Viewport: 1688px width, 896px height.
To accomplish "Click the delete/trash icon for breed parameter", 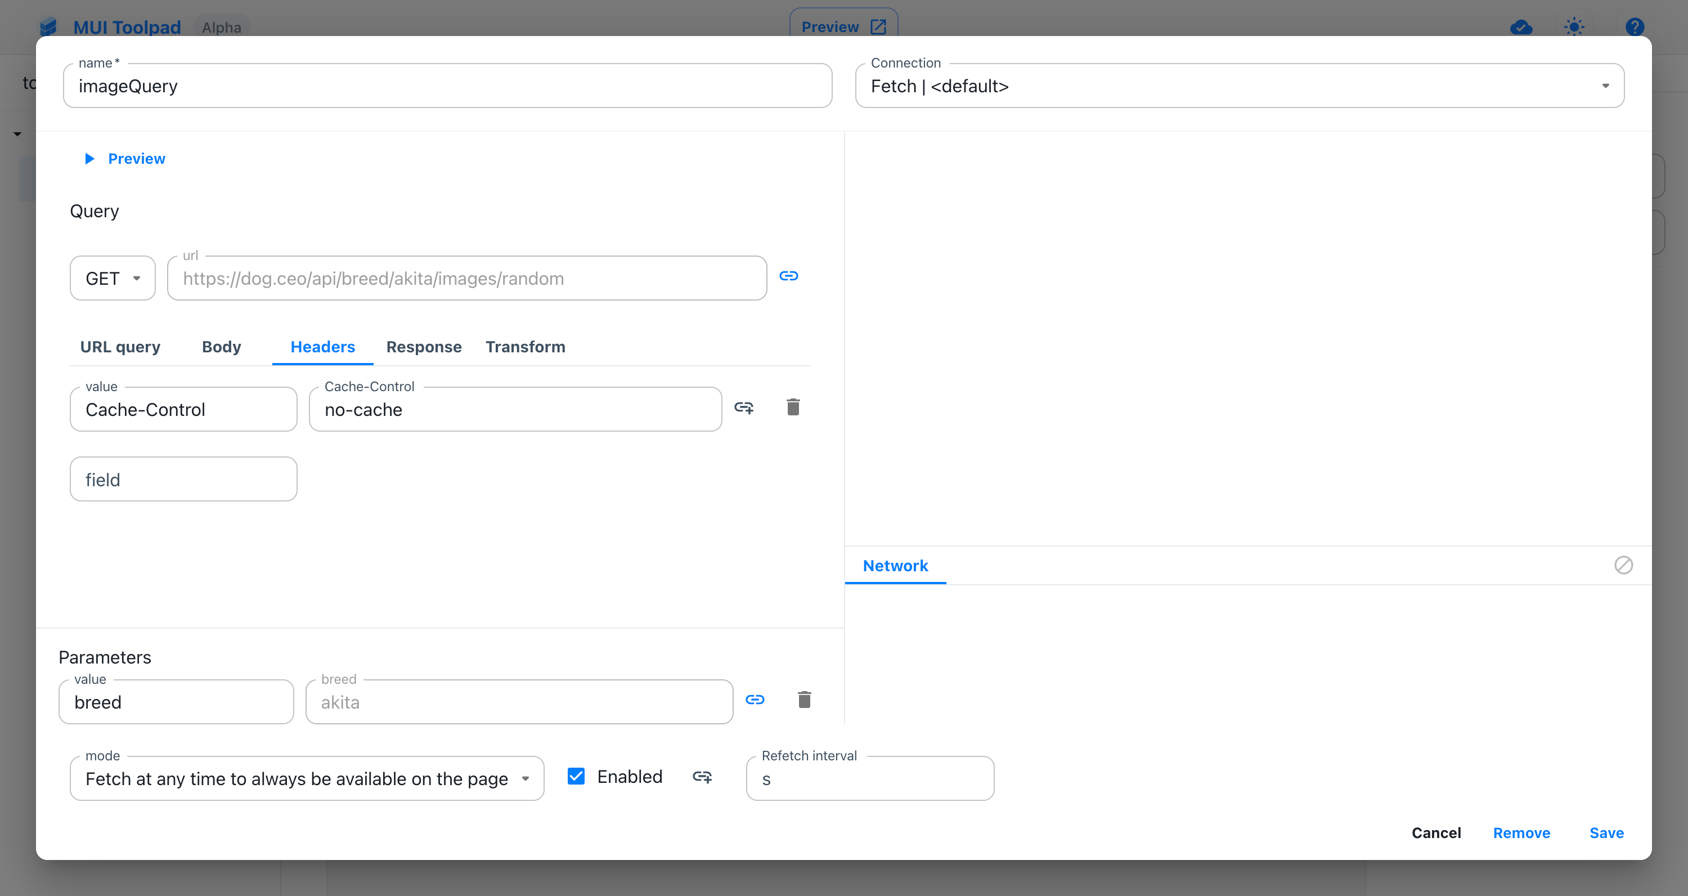I will pos(804,700).
